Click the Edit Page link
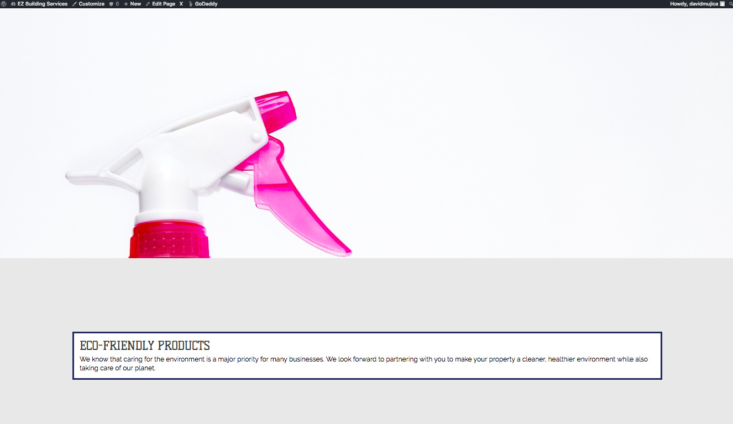 click(x=164, y=4)
